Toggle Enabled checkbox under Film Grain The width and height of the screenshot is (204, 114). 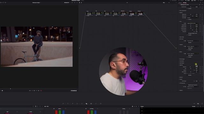[x=187, y=42]
